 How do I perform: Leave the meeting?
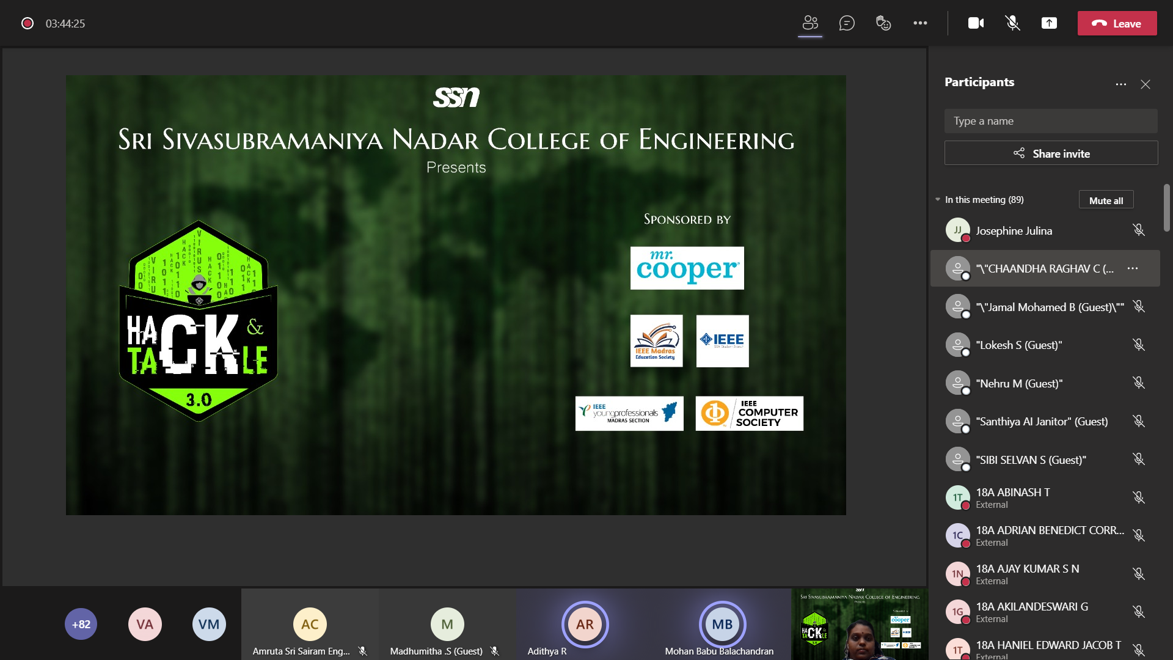1117,23
